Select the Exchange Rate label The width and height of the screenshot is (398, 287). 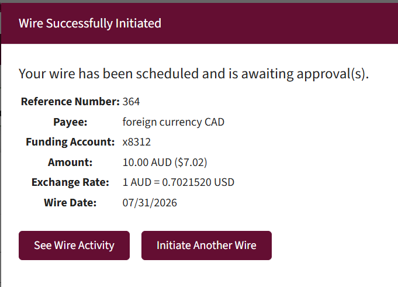70,182
